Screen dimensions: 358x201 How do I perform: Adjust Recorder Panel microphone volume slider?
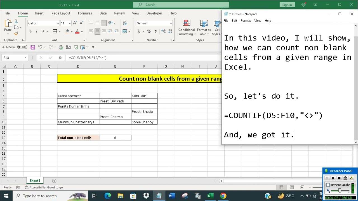coord(340,191)
